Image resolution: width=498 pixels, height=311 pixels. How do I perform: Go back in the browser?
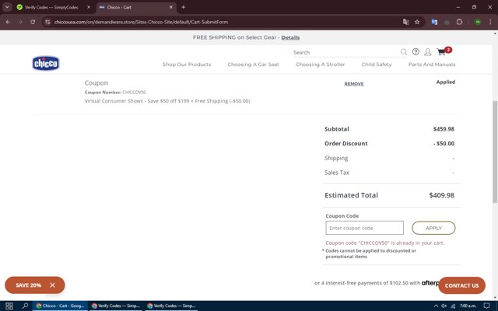pos(8,22)
